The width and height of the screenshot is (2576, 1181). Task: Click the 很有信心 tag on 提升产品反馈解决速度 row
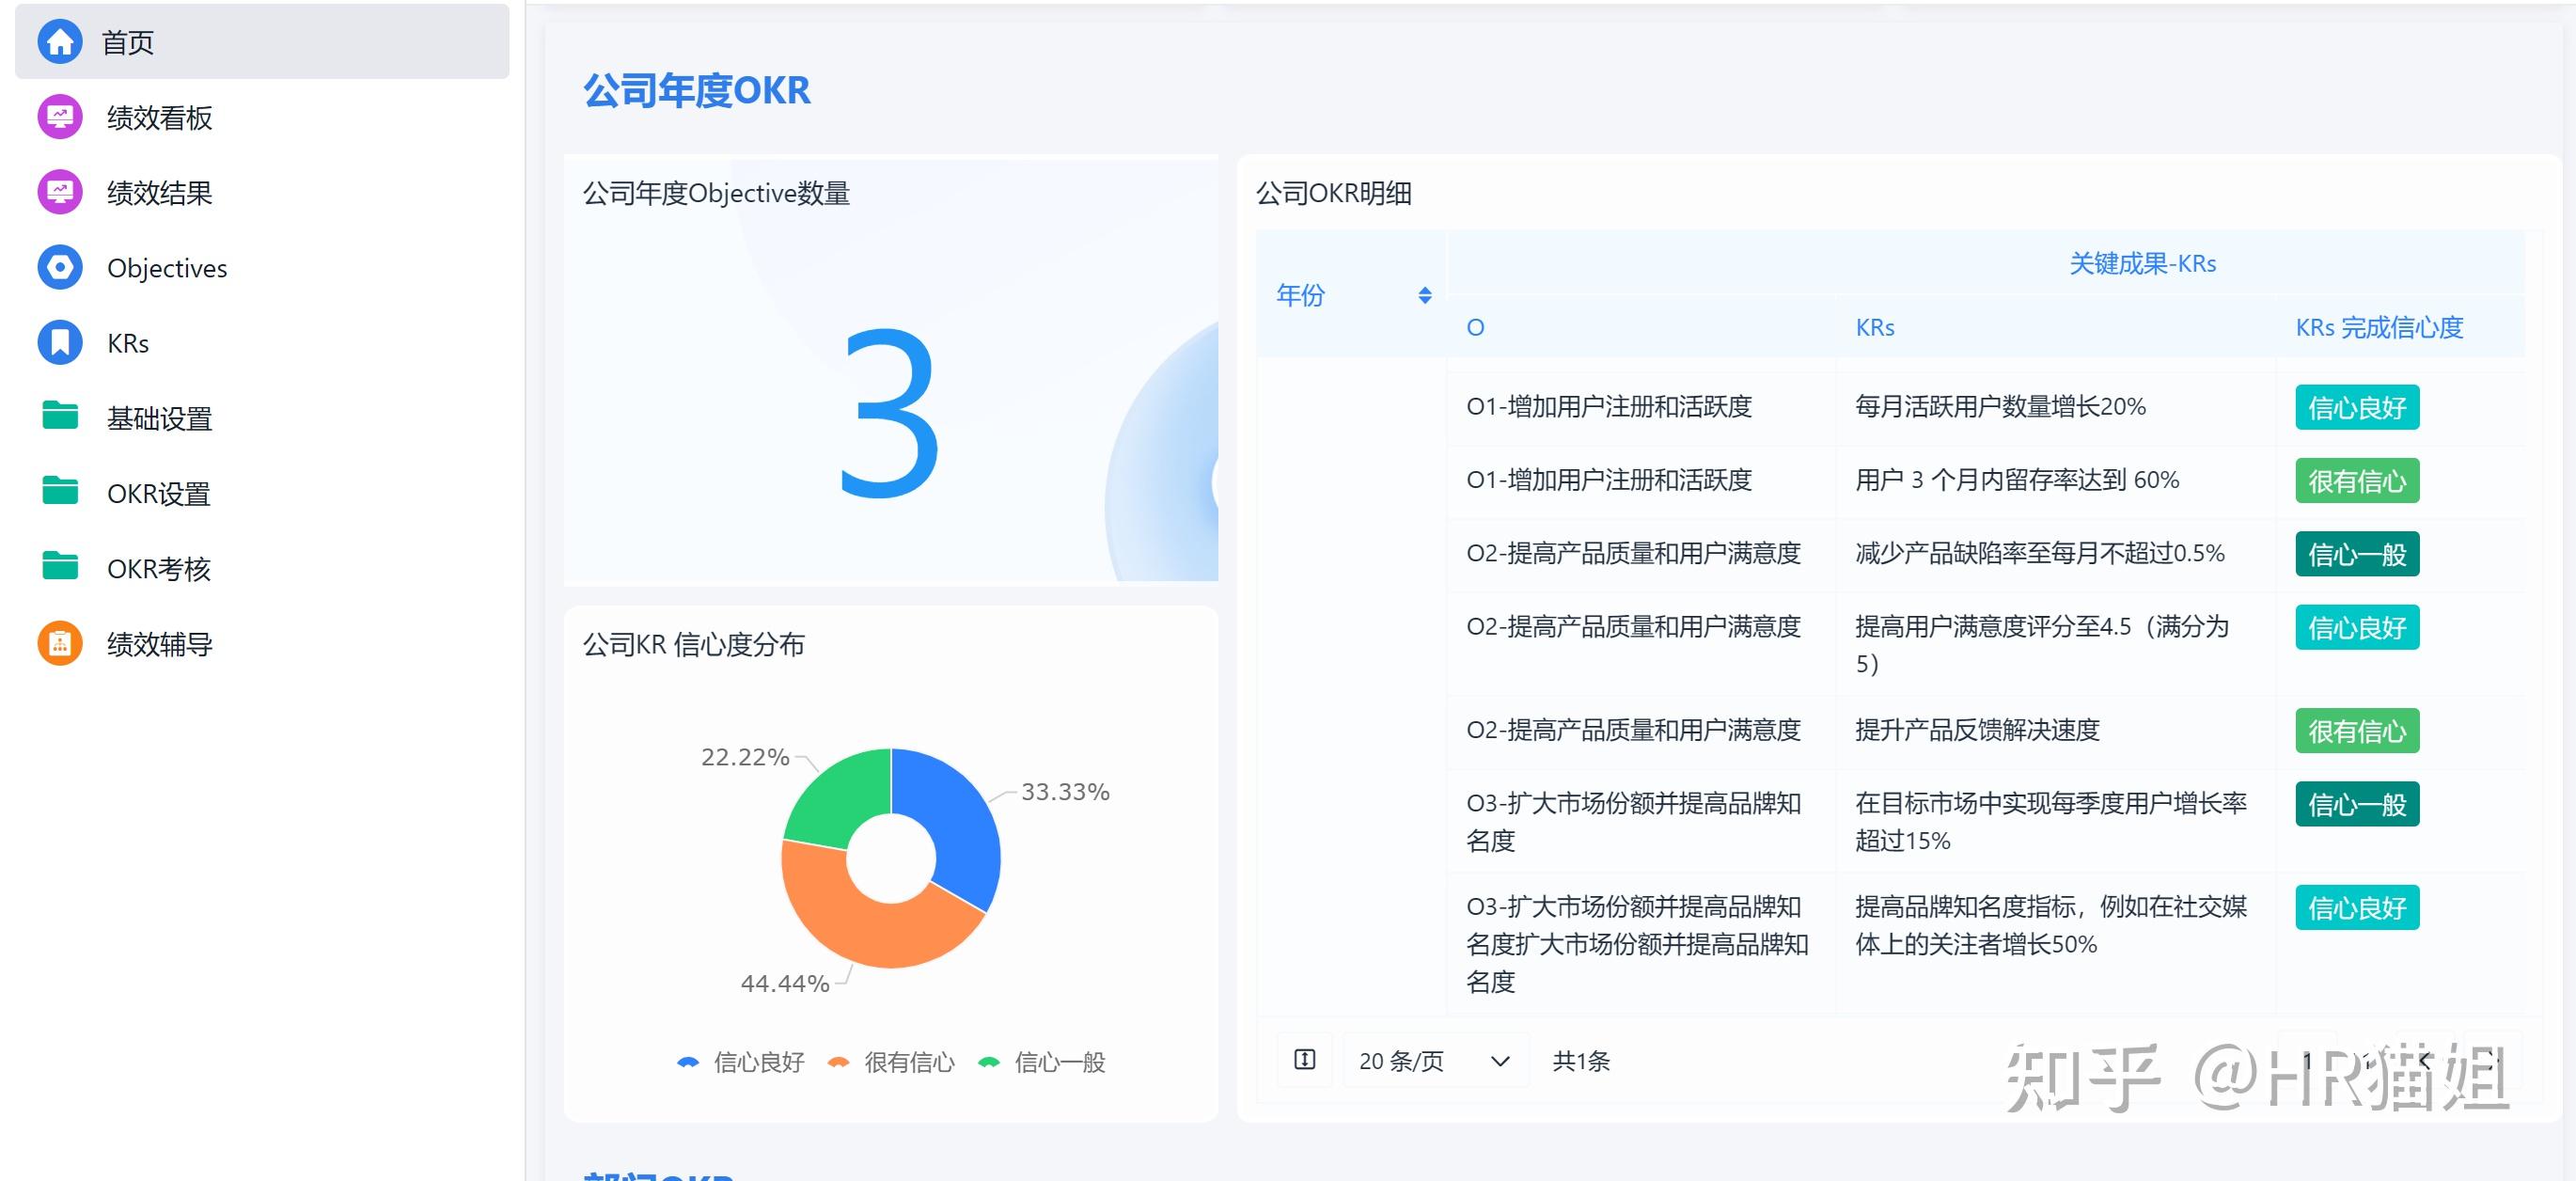[x=2357, y=731]
